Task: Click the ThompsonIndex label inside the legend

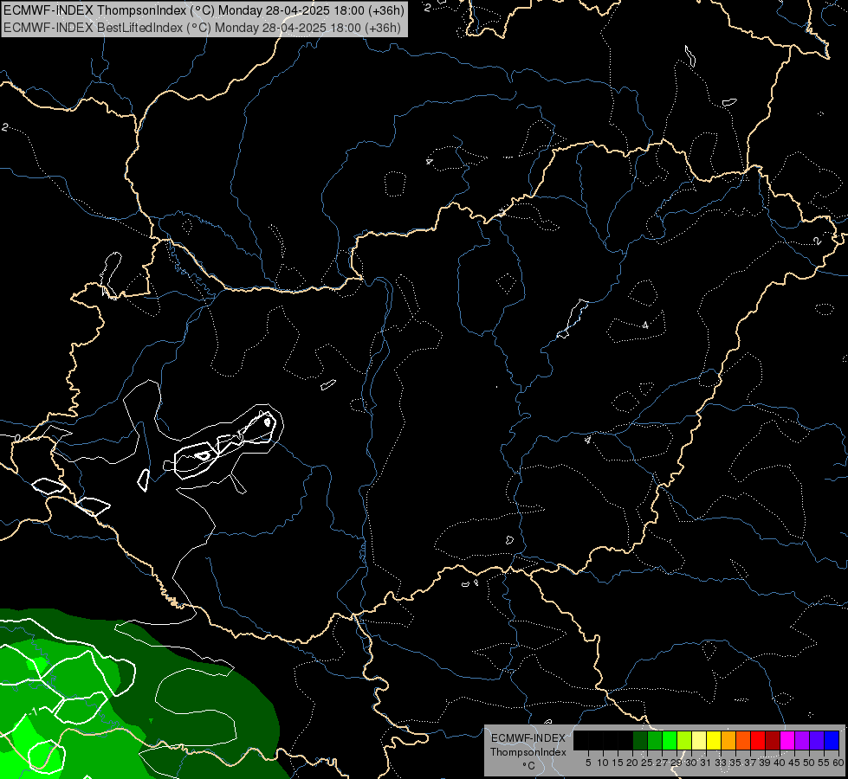Action: [x=528, y=752]
